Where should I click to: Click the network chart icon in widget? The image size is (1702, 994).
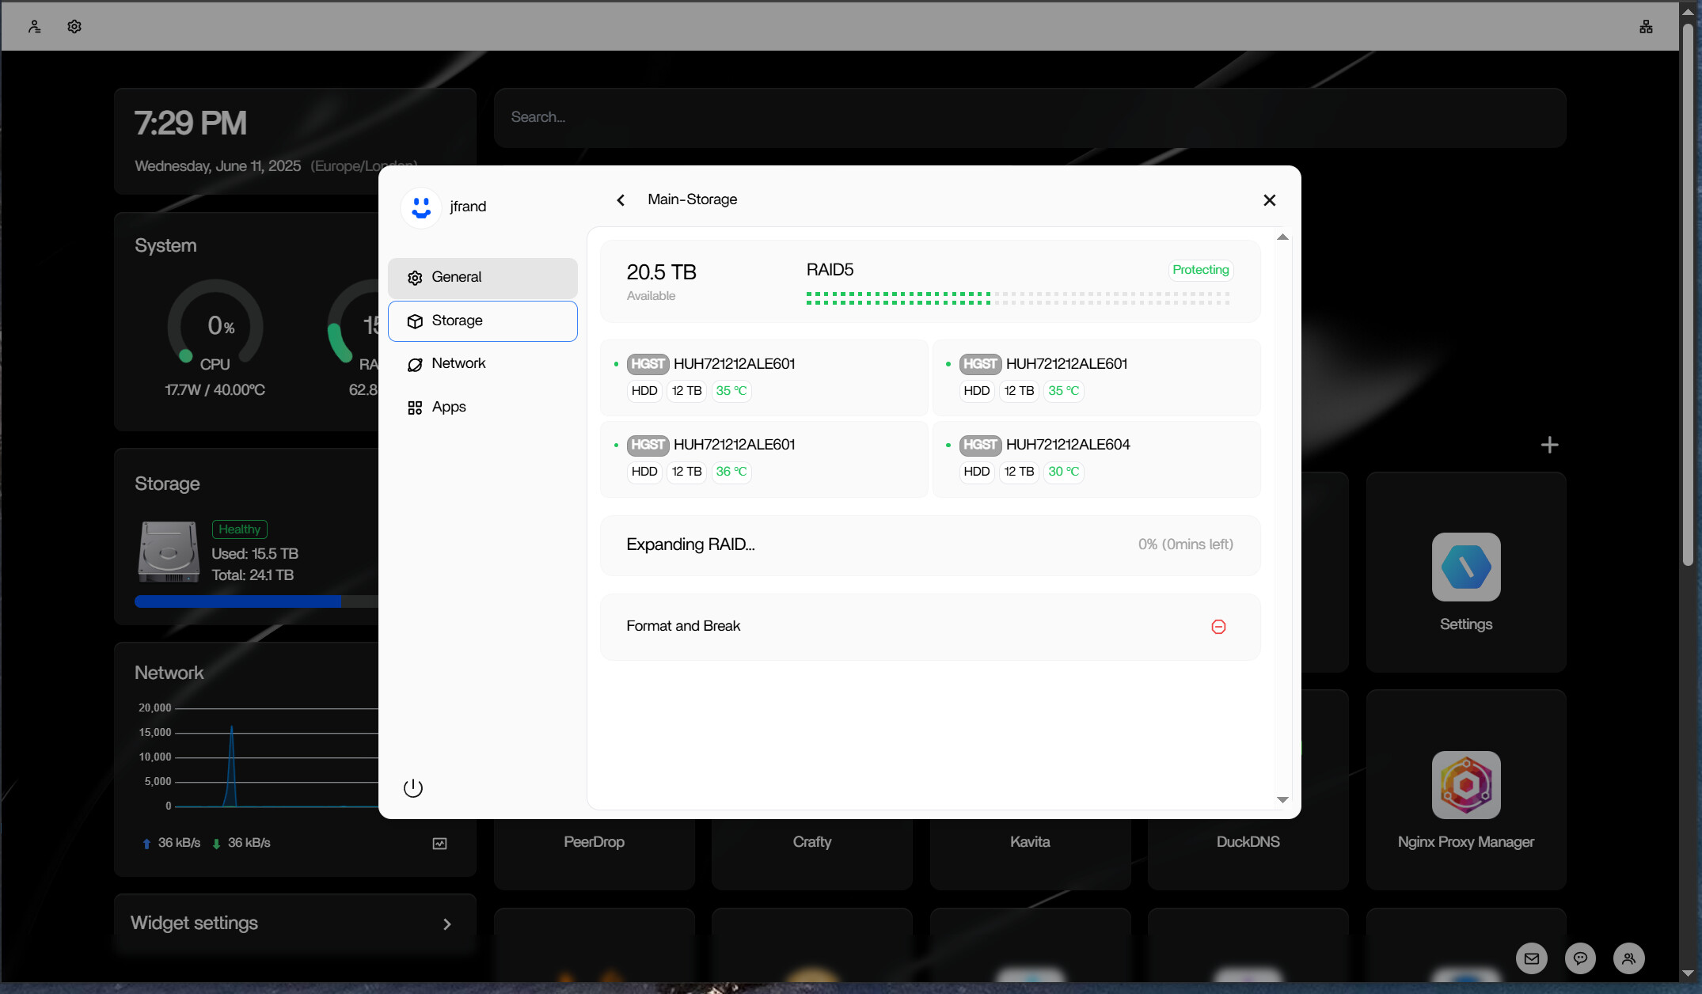point(440,844)
